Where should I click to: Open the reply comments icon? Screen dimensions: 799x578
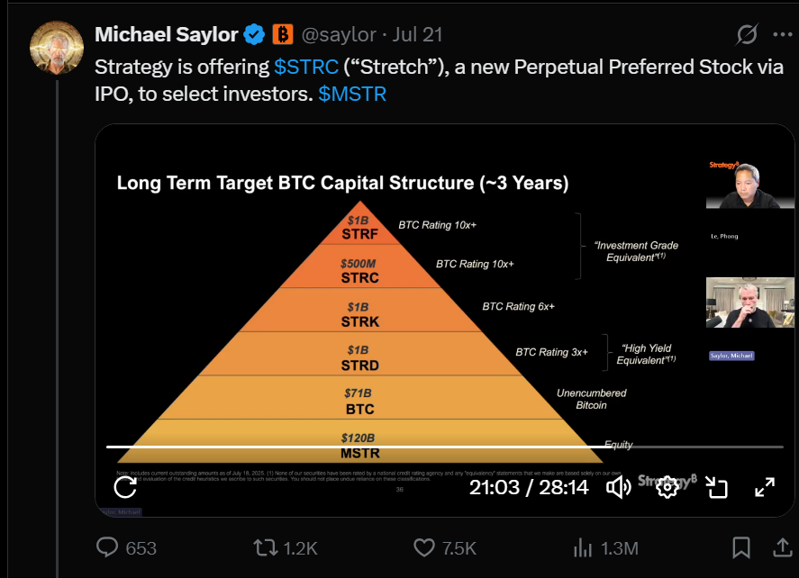point(107,548)
